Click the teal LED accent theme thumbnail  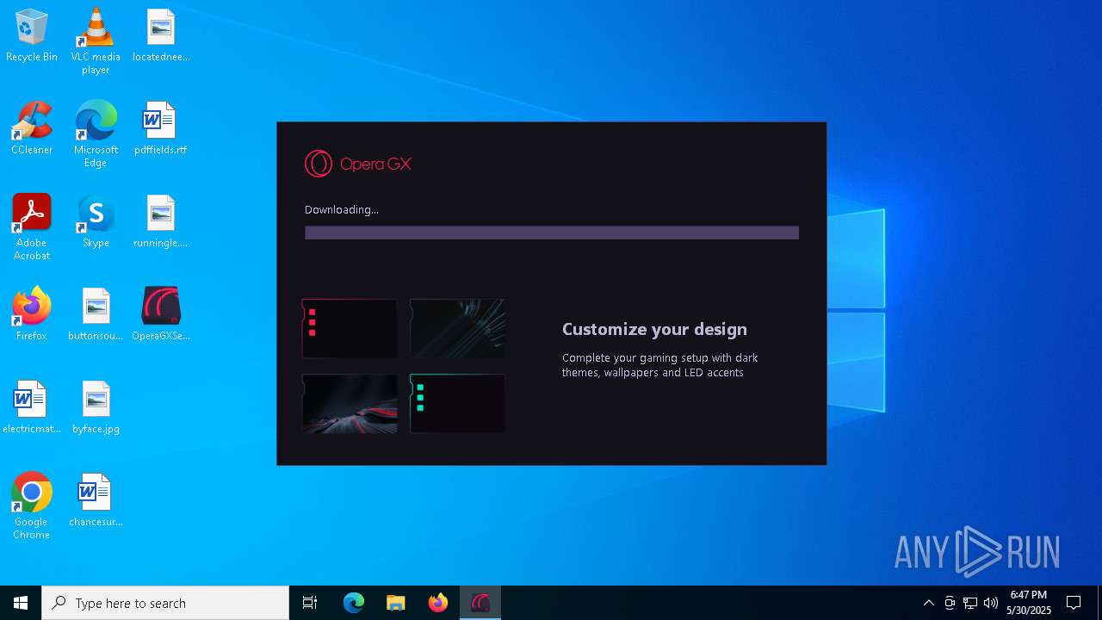457,403
